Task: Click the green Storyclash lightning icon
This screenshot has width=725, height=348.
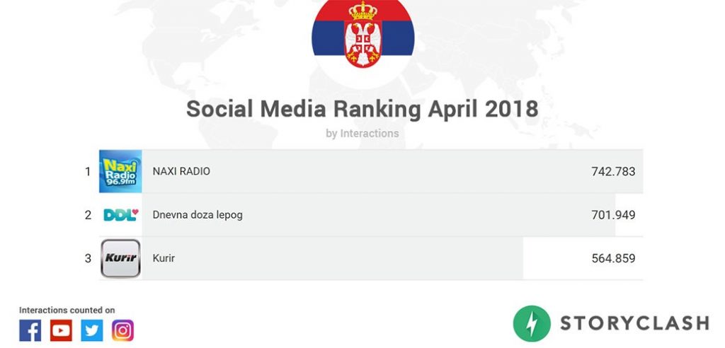Action: pyautogui.click(x=532, y=323)
